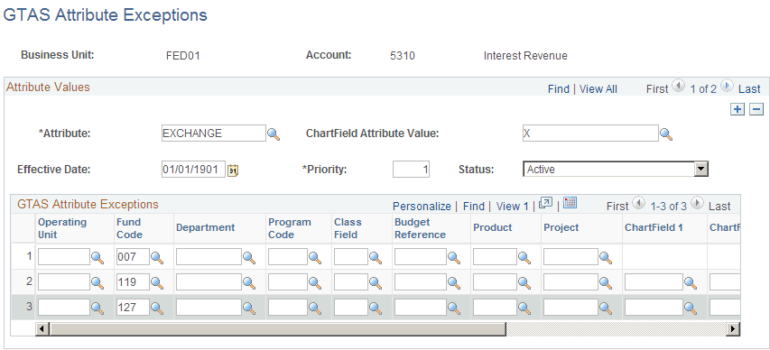
Task: Open Personalize for exceptions grid
Action: pyautogui.click(x=422, y=207)
